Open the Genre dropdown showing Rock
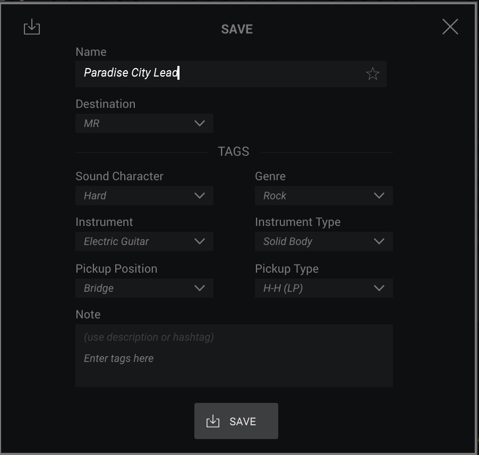 324,196
